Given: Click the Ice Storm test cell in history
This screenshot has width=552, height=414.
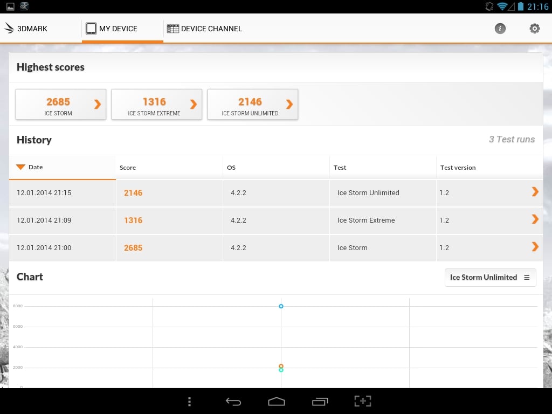Looking at the screenshot, I should 383,248.
